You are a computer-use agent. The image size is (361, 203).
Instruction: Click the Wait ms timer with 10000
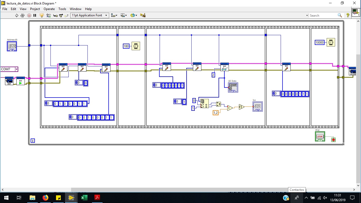331,42
